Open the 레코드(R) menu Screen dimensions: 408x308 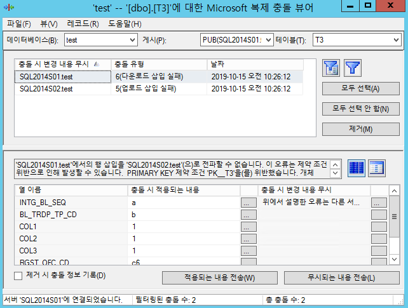click(83, 24)
